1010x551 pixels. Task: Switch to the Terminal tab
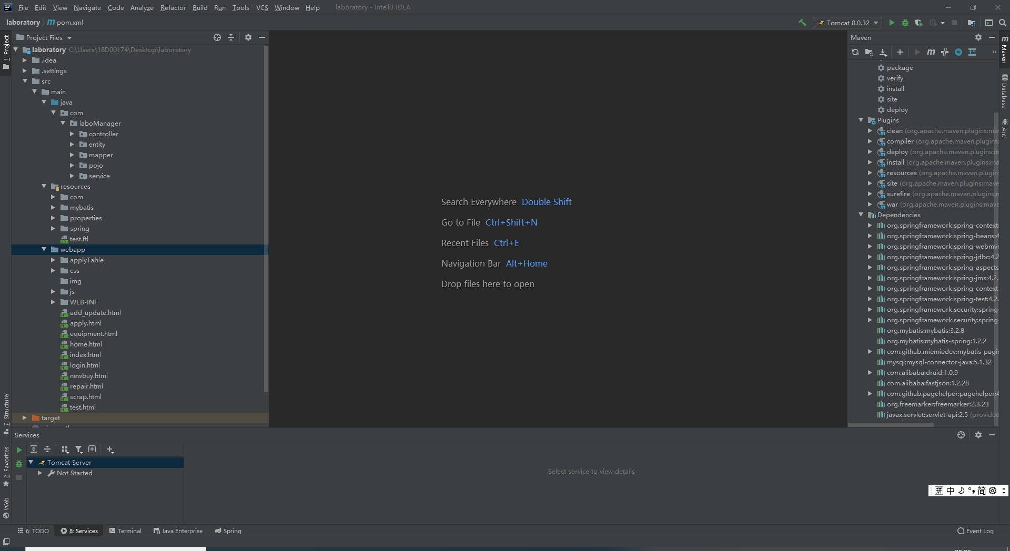(x=125, y=531)
